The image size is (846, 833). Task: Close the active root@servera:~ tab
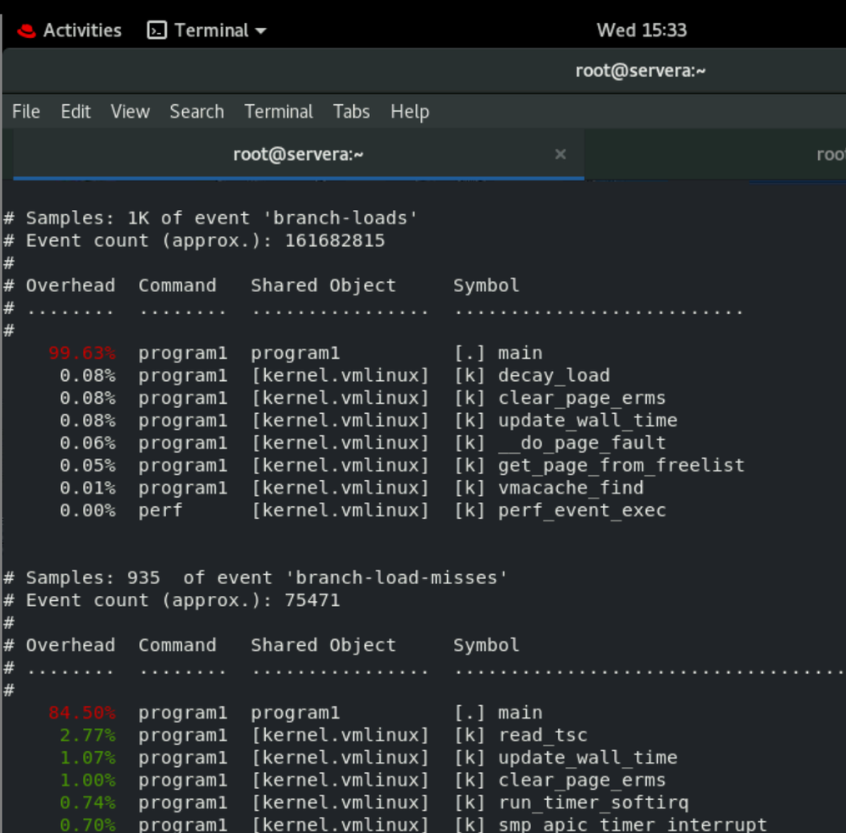click(x=560, y=154)
